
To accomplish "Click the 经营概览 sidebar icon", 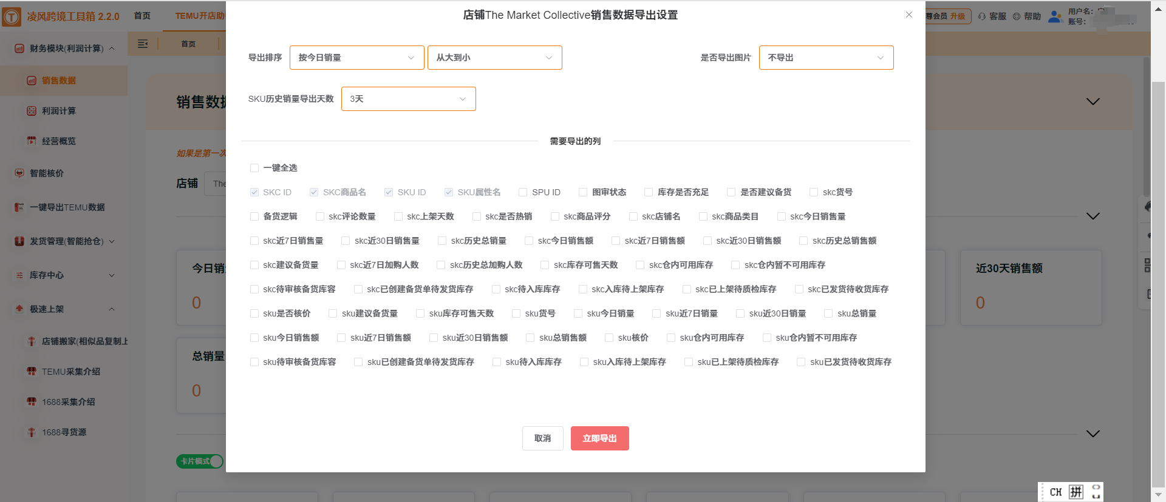I will click(32, 141).
